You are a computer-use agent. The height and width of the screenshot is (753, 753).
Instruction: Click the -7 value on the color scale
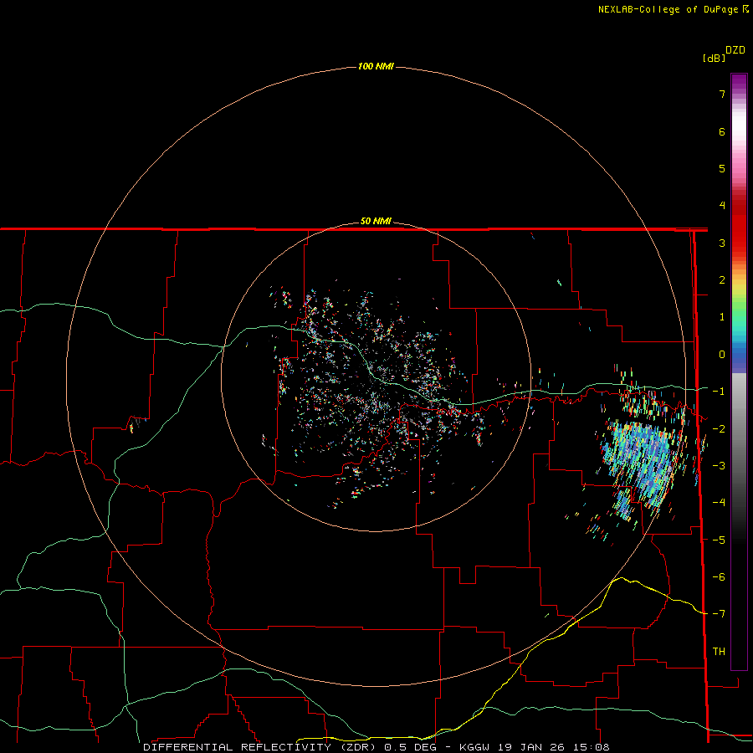(719, 614)
